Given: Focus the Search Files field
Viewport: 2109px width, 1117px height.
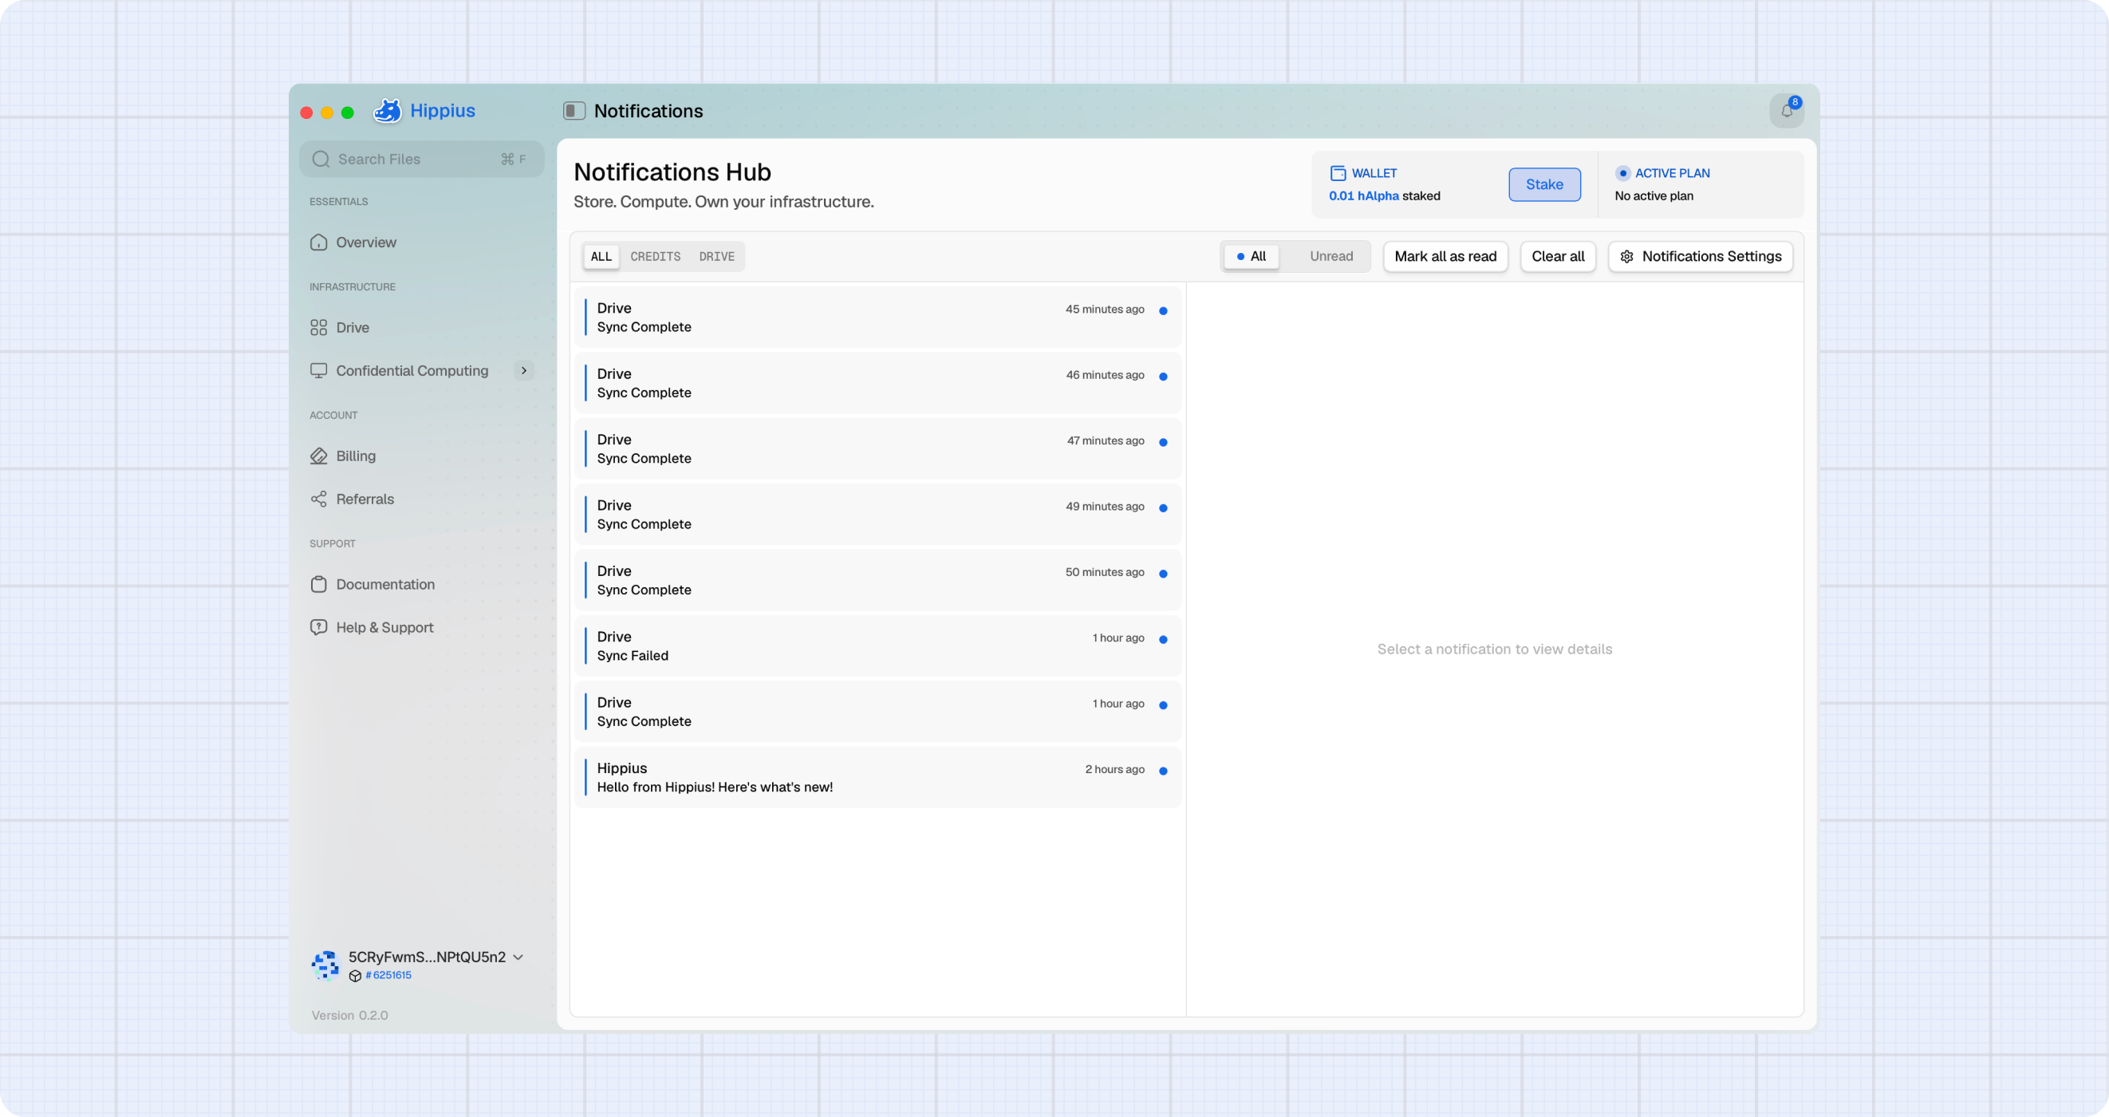Looking at the screenshot, I should pos(422,159).
